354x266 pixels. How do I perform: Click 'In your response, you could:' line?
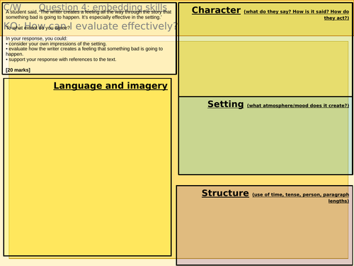tap(37, 38)
